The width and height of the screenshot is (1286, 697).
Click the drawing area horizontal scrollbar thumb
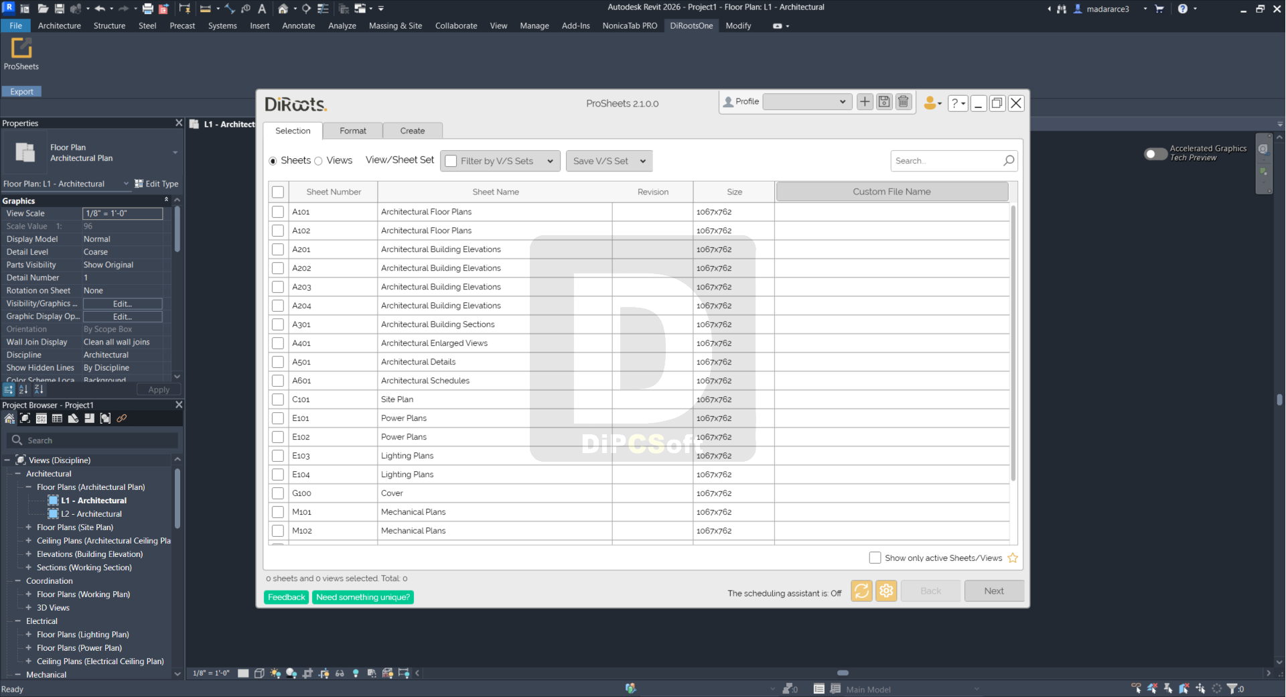click(x=843, y=673)
